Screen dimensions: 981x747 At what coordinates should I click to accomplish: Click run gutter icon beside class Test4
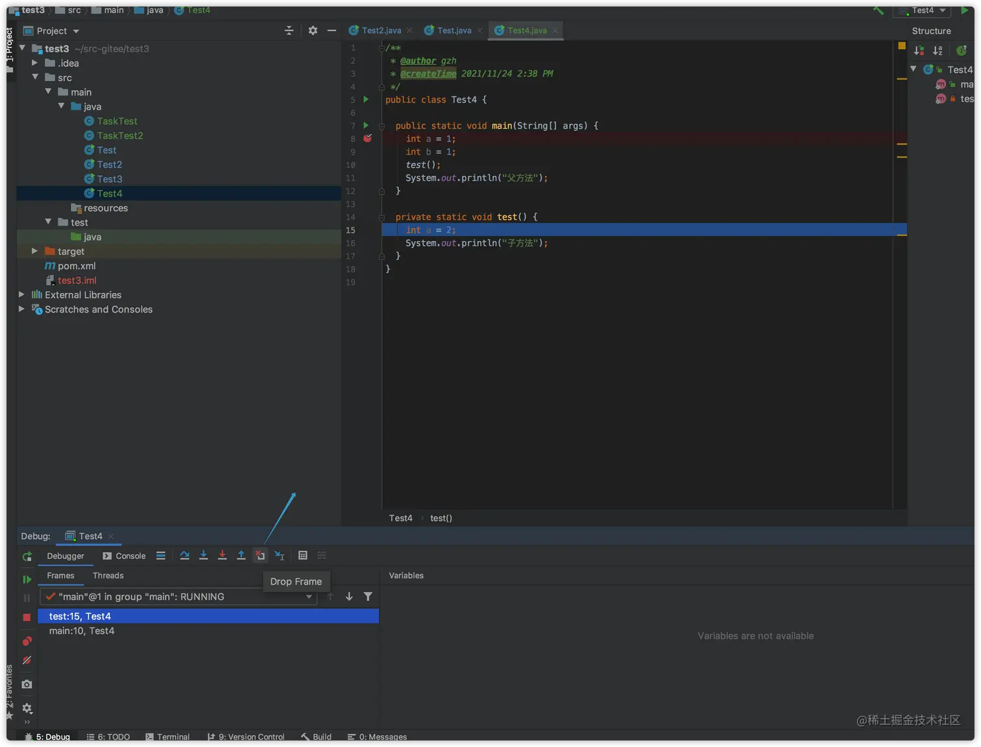point(366,99)
